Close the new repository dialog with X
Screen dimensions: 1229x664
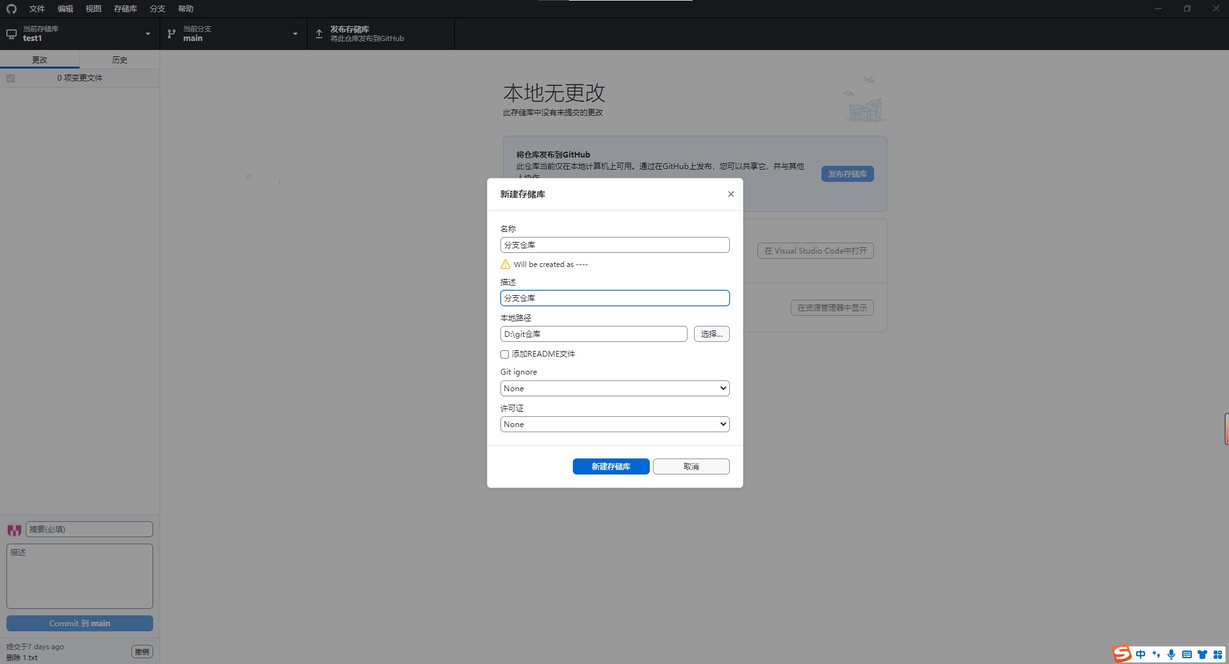[x=730, y=194]
